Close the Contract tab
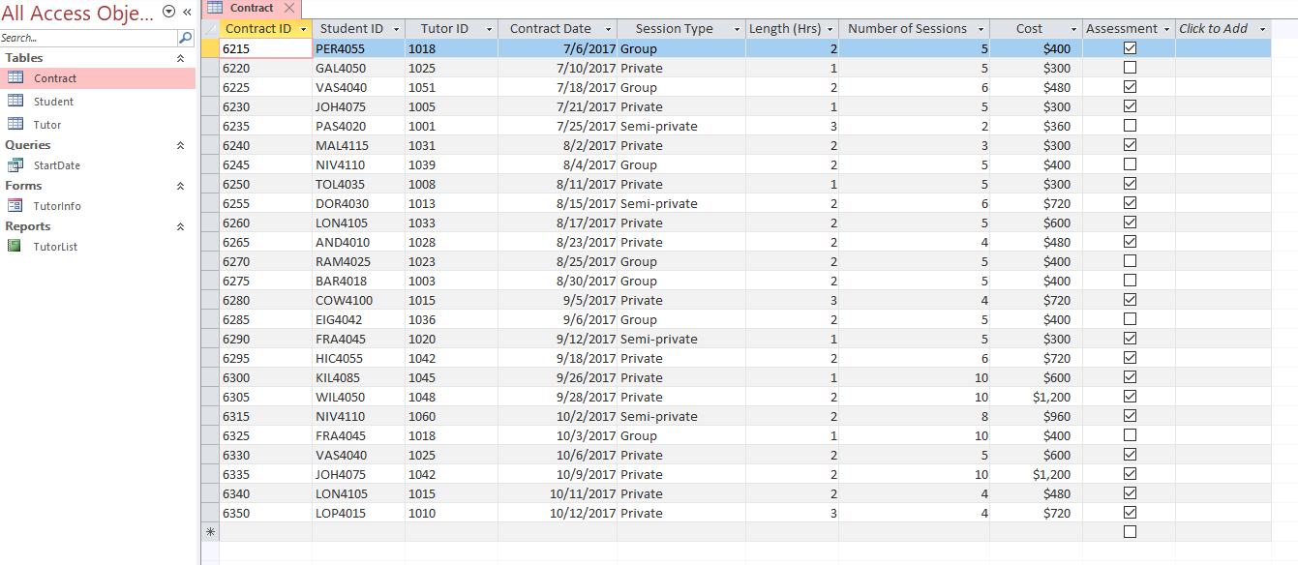 point(289,8)
